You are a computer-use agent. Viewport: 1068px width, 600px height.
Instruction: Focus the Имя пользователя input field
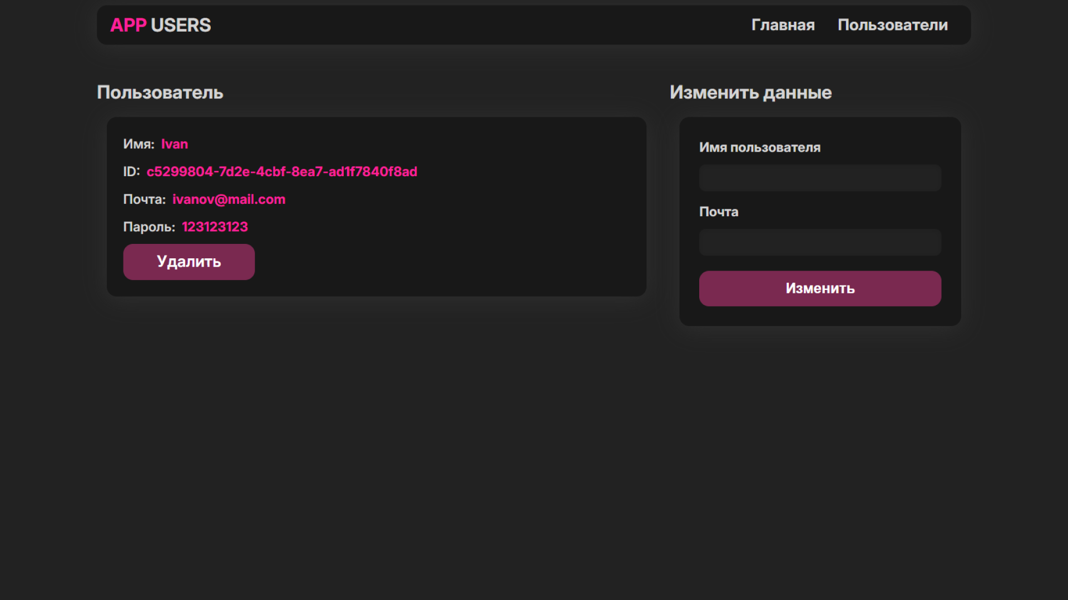(819, 178)
